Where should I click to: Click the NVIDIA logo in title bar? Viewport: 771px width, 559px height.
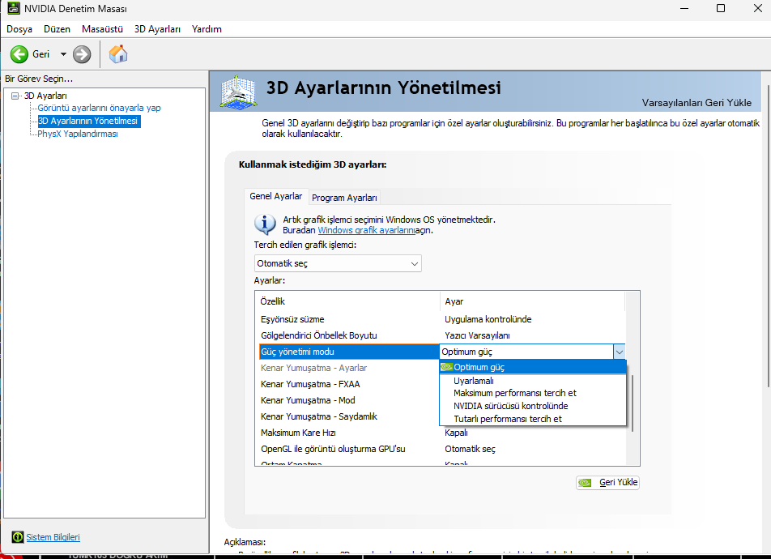pos(13,8)
